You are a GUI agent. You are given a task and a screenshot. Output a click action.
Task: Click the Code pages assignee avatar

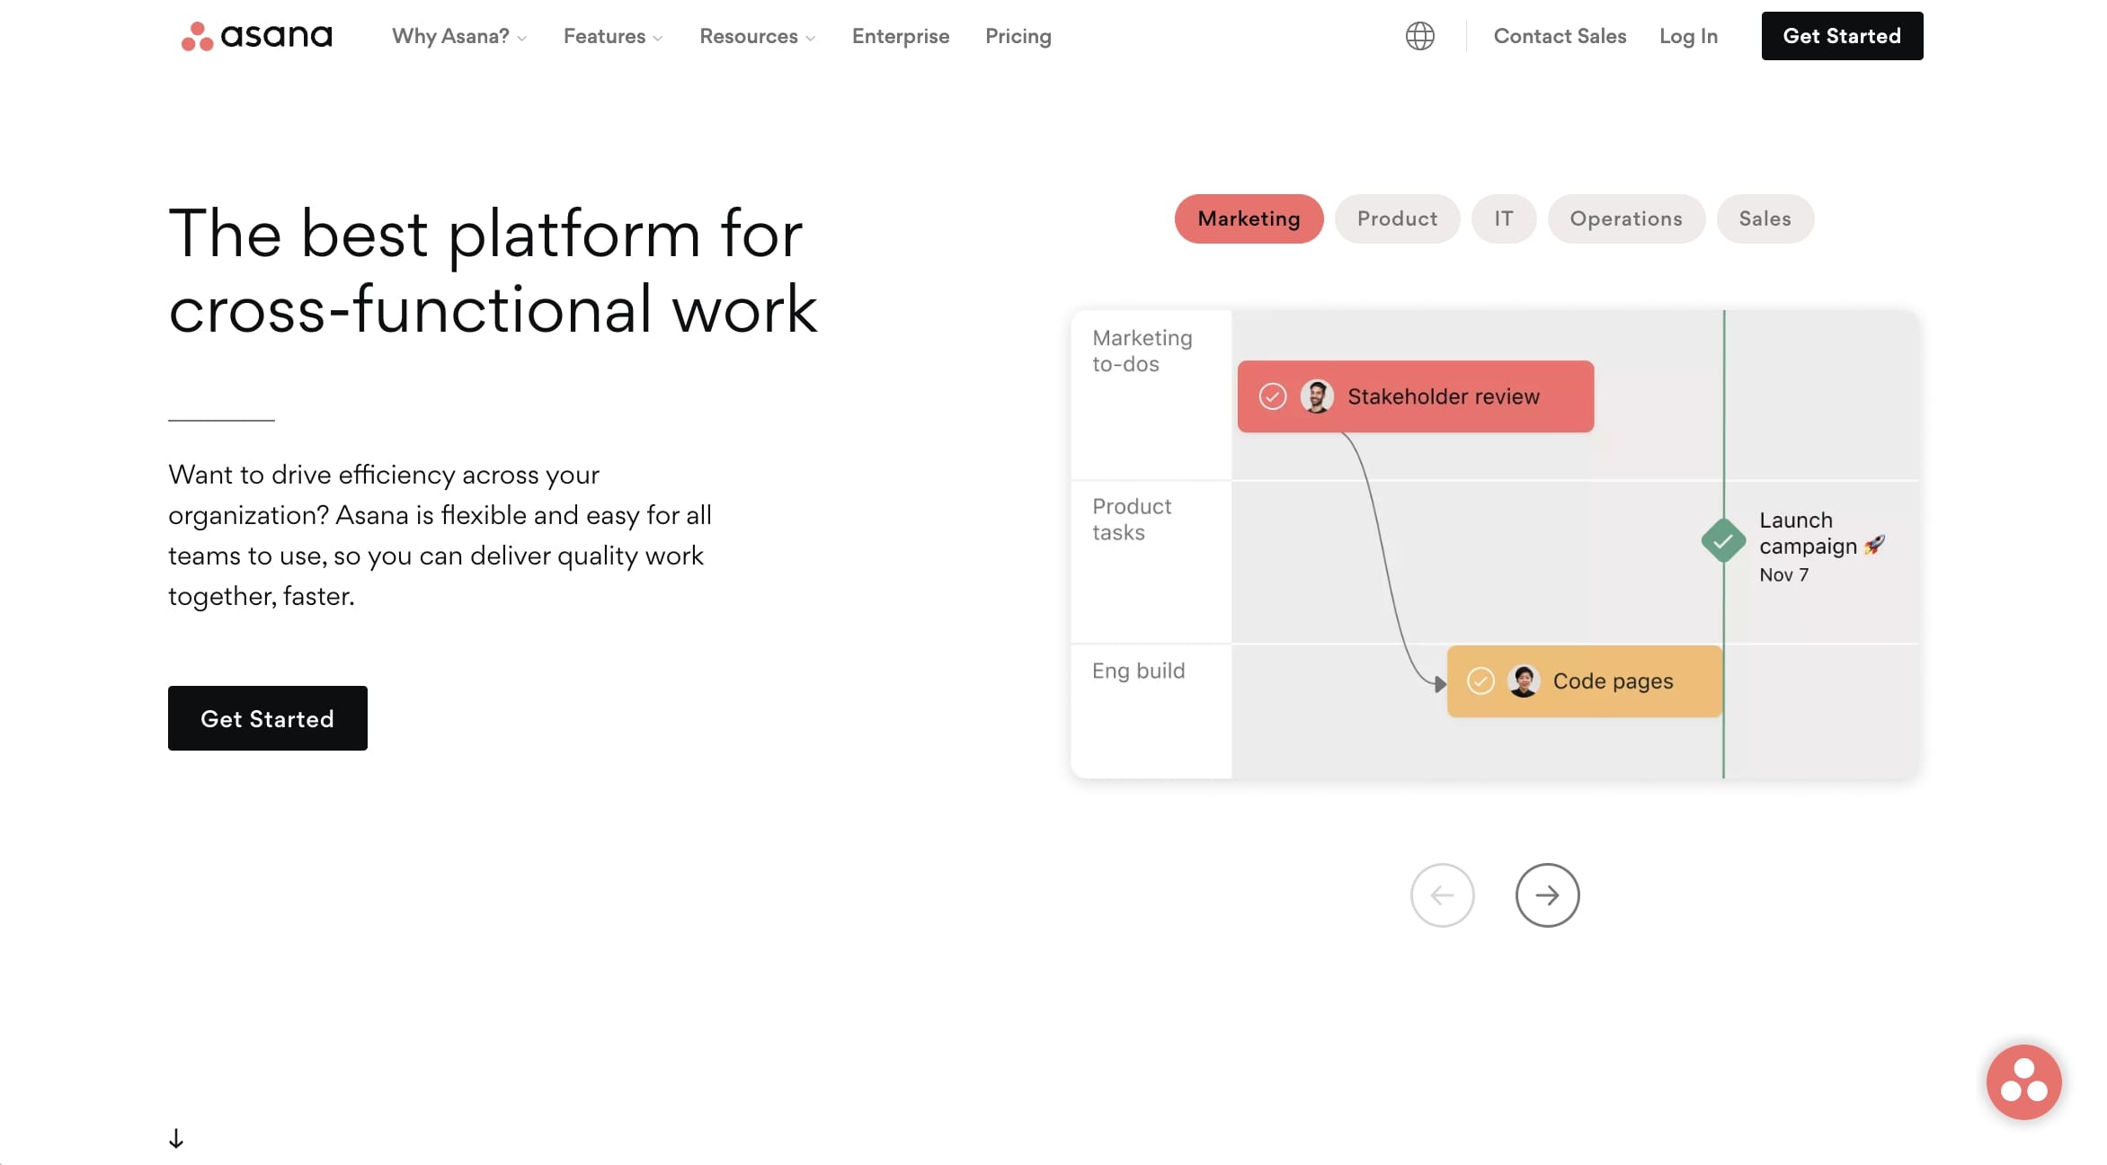click(x=1523, y=681)
